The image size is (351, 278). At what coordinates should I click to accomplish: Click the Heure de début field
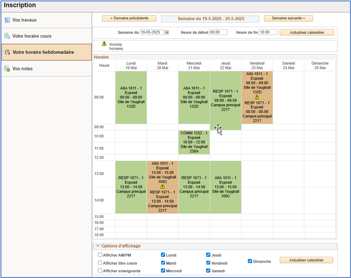[218, 32]
